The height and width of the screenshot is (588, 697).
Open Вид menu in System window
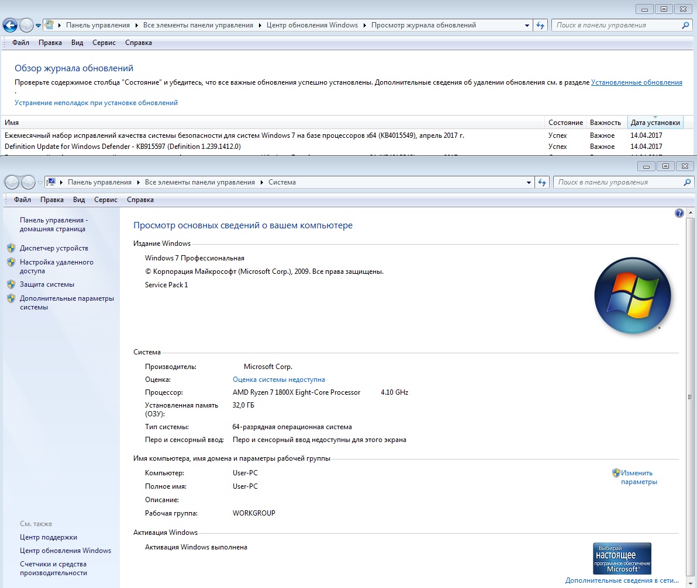pyautogui.click(x=79, y=200)
